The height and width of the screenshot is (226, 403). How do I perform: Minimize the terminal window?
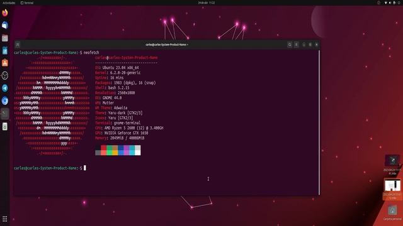304,45
